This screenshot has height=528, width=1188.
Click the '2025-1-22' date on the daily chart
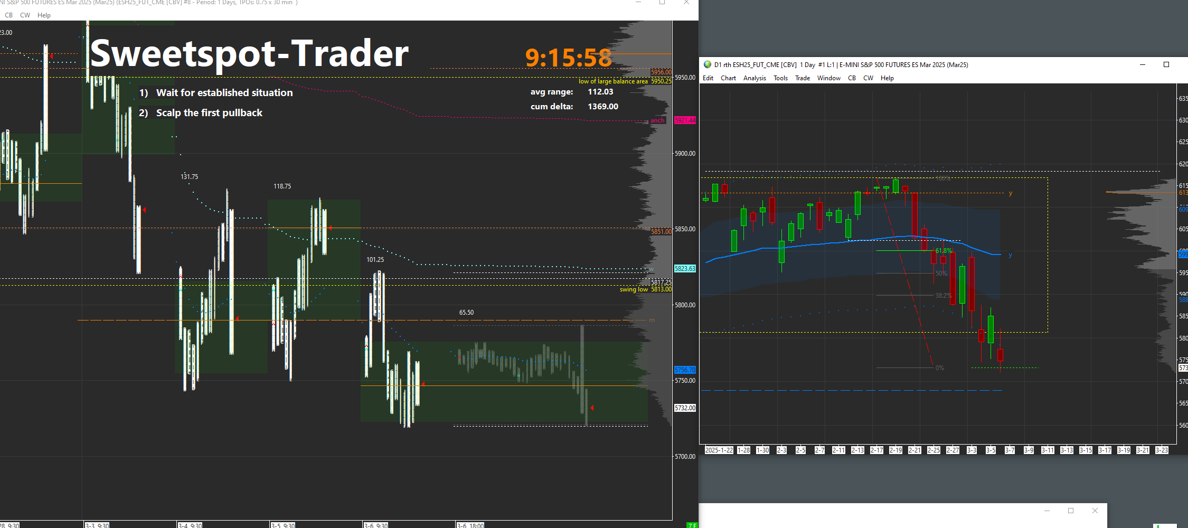coord(719,450)
